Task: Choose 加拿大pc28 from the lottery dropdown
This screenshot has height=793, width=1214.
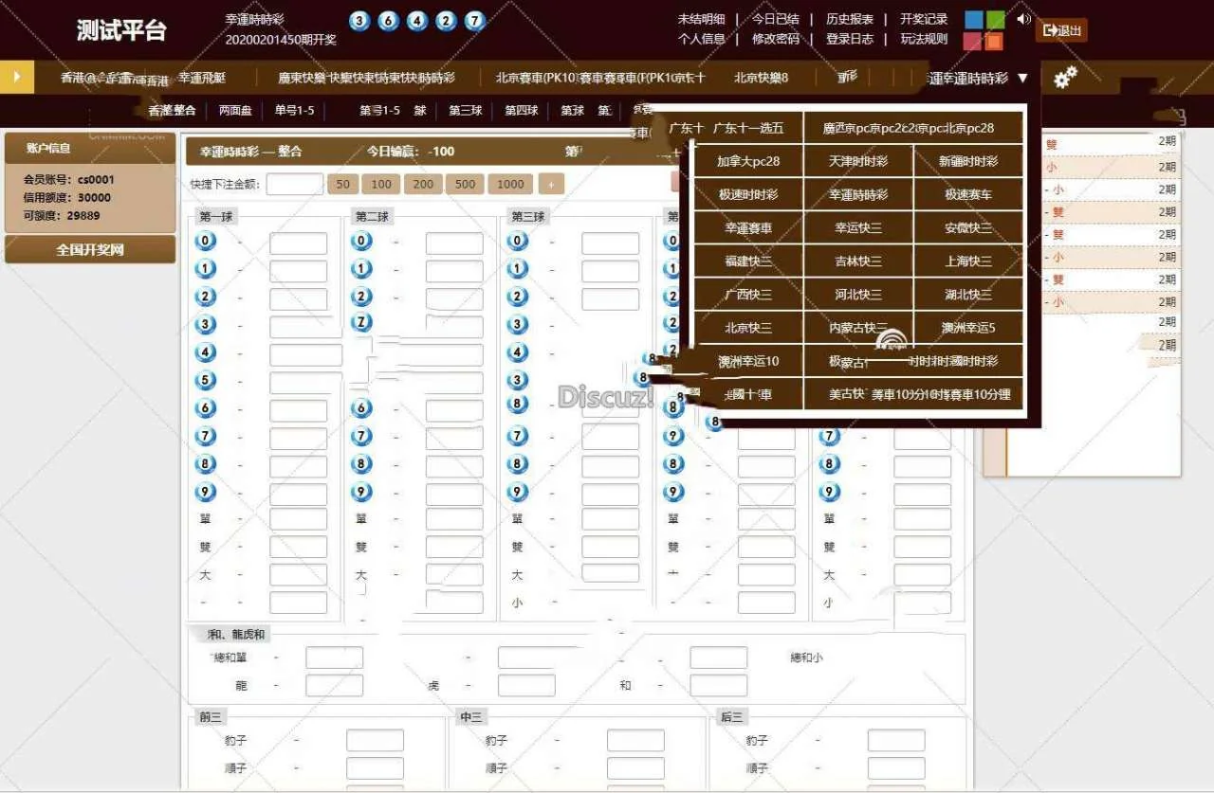Action: coord(748,161)
